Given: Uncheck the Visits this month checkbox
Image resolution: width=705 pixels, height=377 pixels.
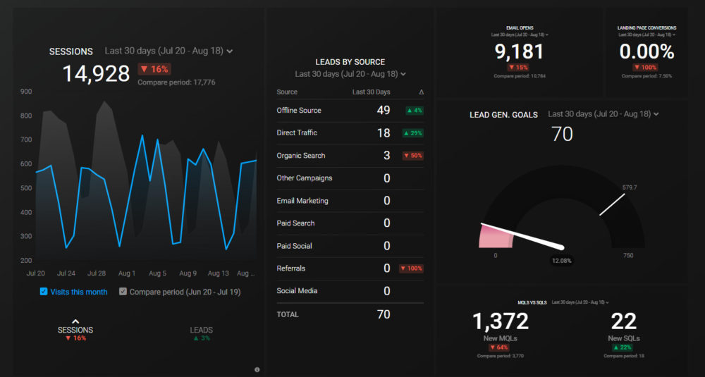Looking at the screenshot, I should click(44, 292).
